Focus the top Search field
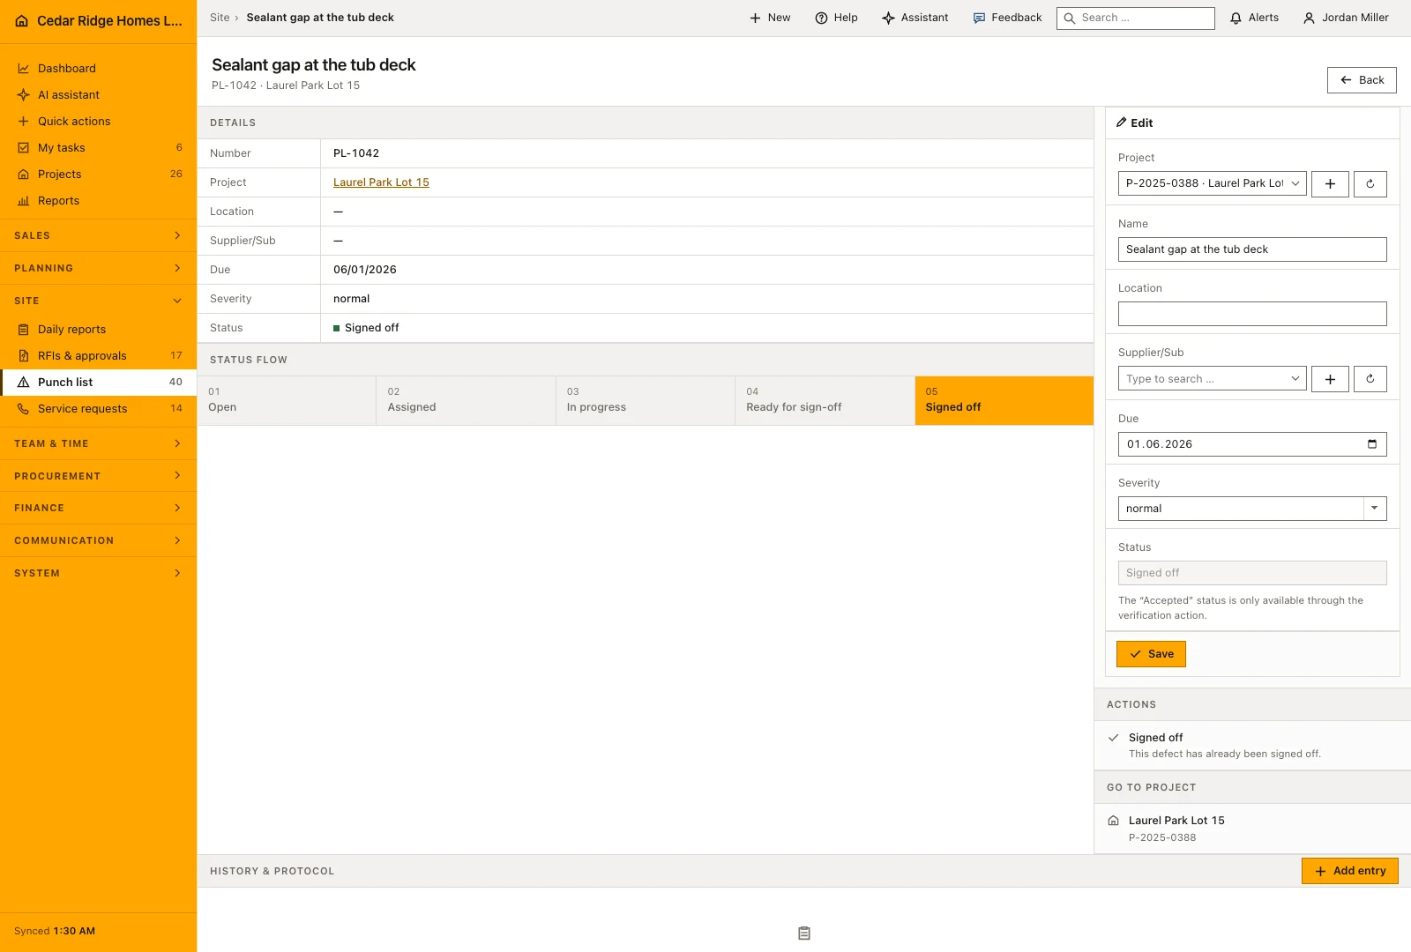This screenshot has width=1411, height=952. tap(1136, 18)
